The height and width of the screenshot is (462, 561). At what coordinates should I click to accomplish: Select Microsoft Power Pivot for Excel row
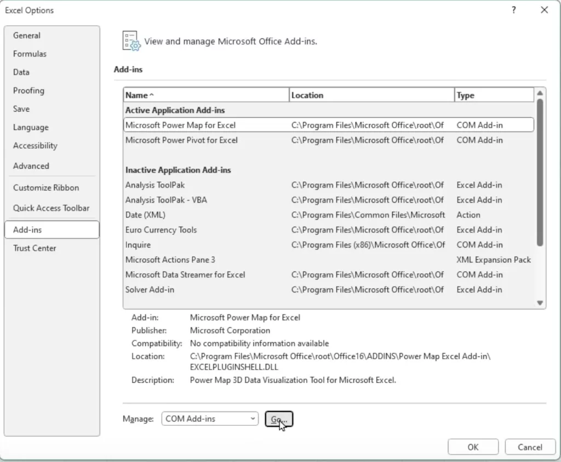[x=329, y=140]
